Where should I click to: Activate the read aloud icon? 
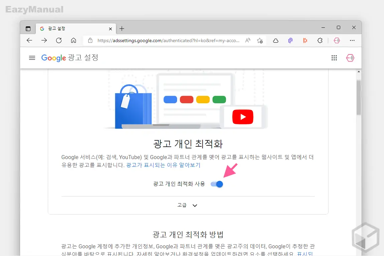(x=248, y=40)
